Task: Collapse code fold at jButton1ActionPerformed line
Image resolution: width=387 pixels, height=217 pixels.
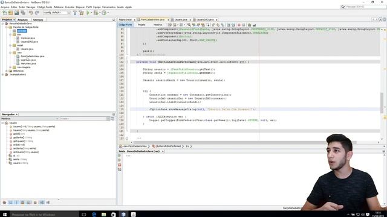Action: (127, 62)
